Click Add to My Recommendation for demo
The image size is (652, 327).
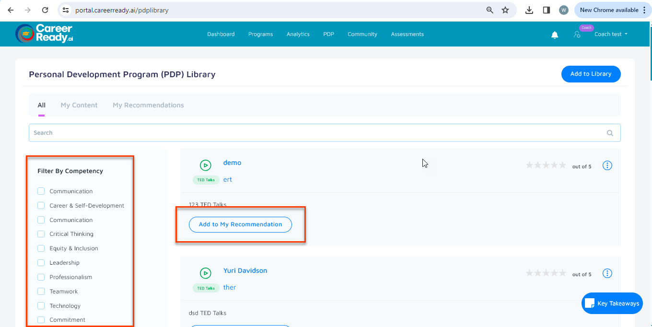pyautogui.click(x=240, y=224)
